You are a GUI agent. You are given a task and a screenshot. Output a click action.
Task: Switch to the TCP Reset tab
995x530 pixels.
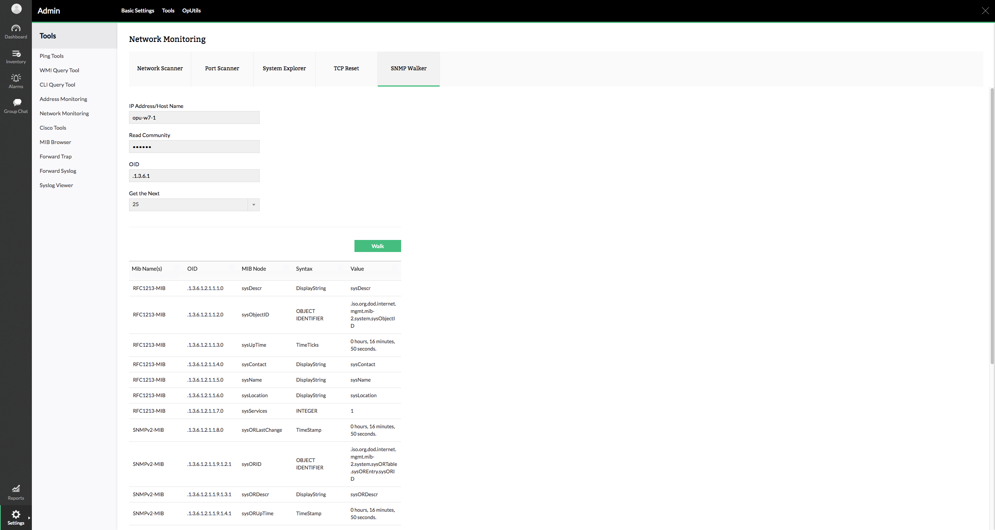pyautogui.click(x=346, y=68)
